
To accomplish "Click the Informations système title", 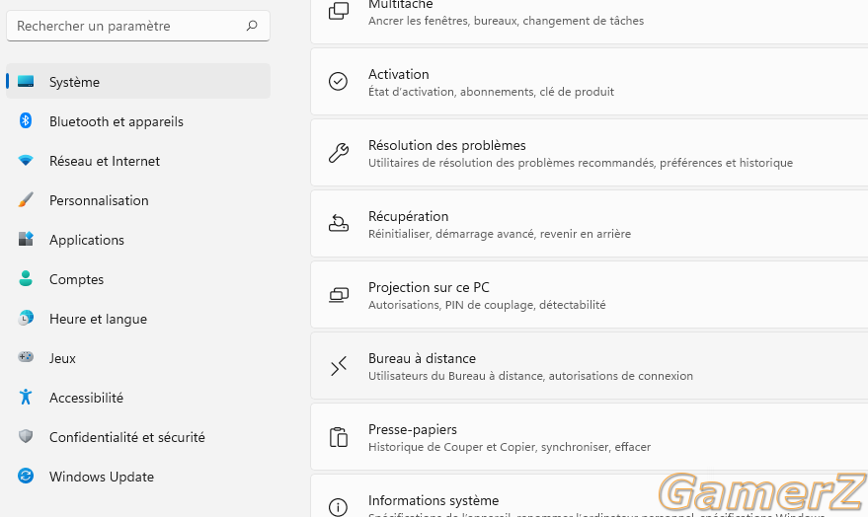I will [x=434, y=500].
